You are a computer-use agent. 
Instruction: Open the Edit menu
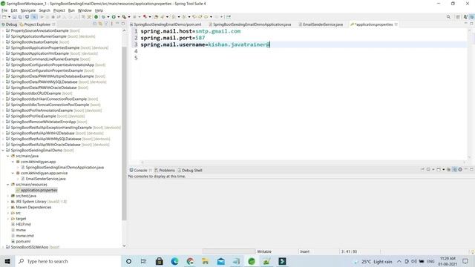[14, 10]
